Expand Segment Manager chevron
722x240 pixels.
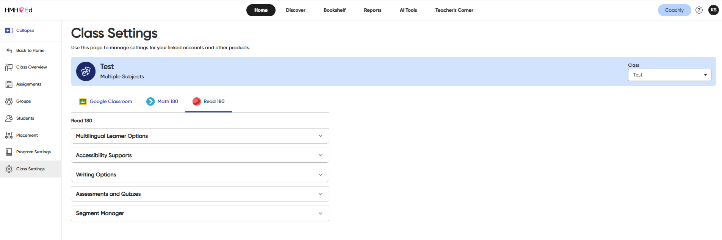click(x=320, y=213)
